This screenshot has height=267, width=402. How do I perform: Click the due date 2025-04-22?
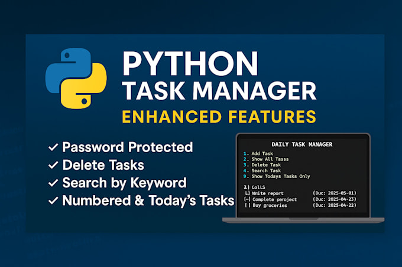[x=335, y=205]
